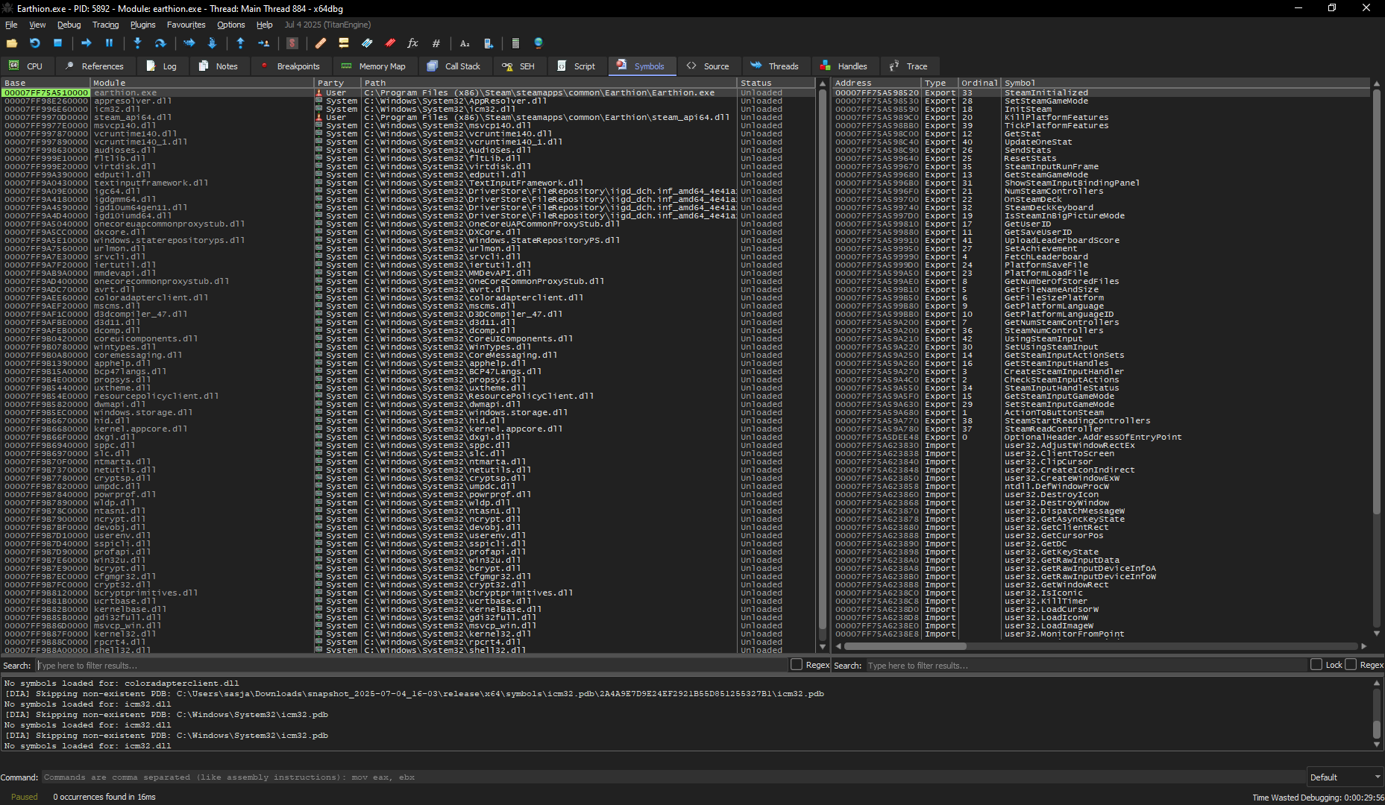Switch to the Breakpoints tab
This screenshot has width=1385, height=805.
pos(290,66)
